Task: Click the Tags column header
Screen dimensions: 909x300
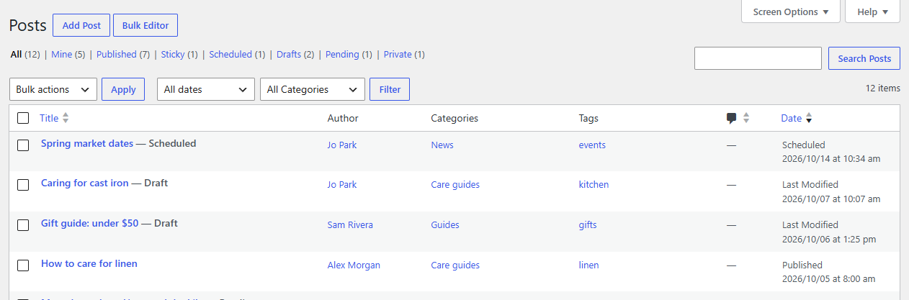Action: [588, 118]
